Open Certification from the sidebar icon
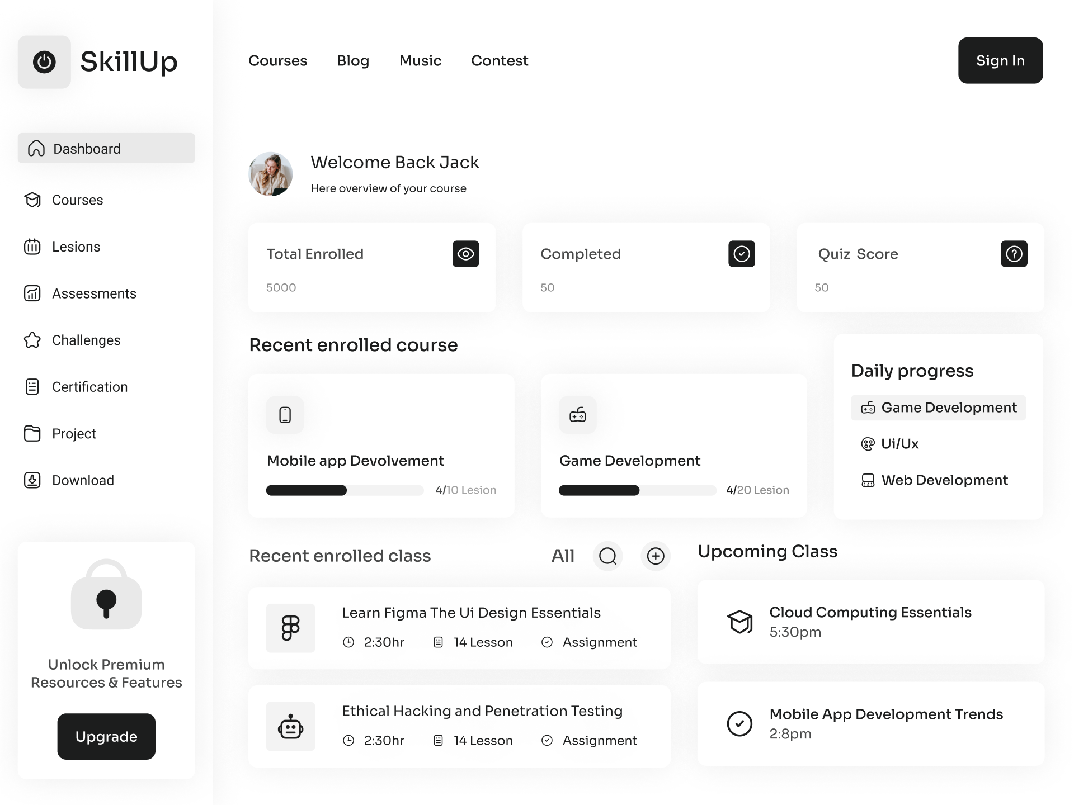The image size is (1074, 805). tap(32, 386)
